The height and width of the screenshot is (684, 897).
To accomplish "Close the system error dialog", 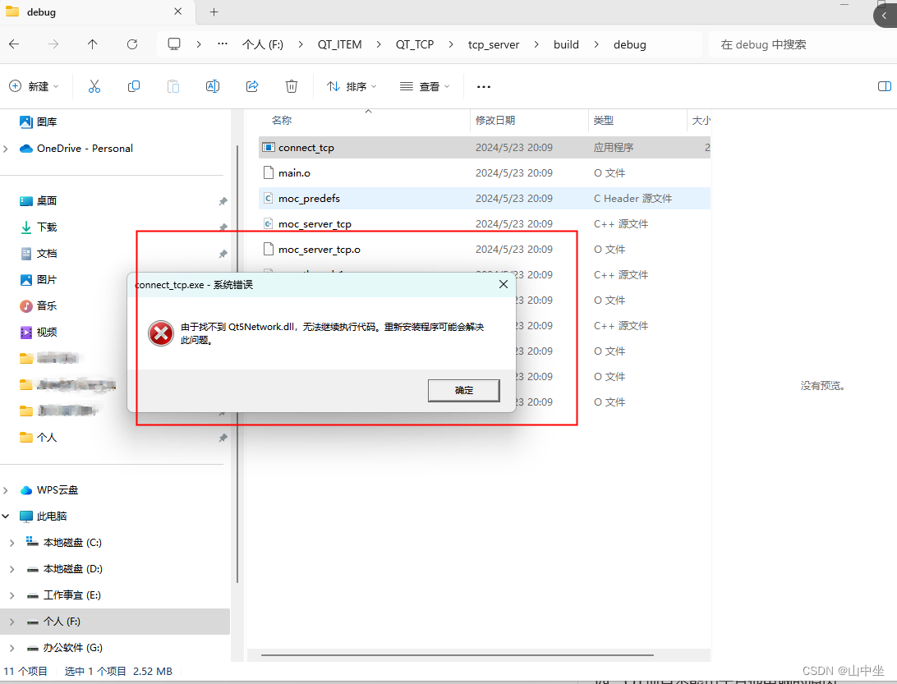I will [x=504, y=284].
